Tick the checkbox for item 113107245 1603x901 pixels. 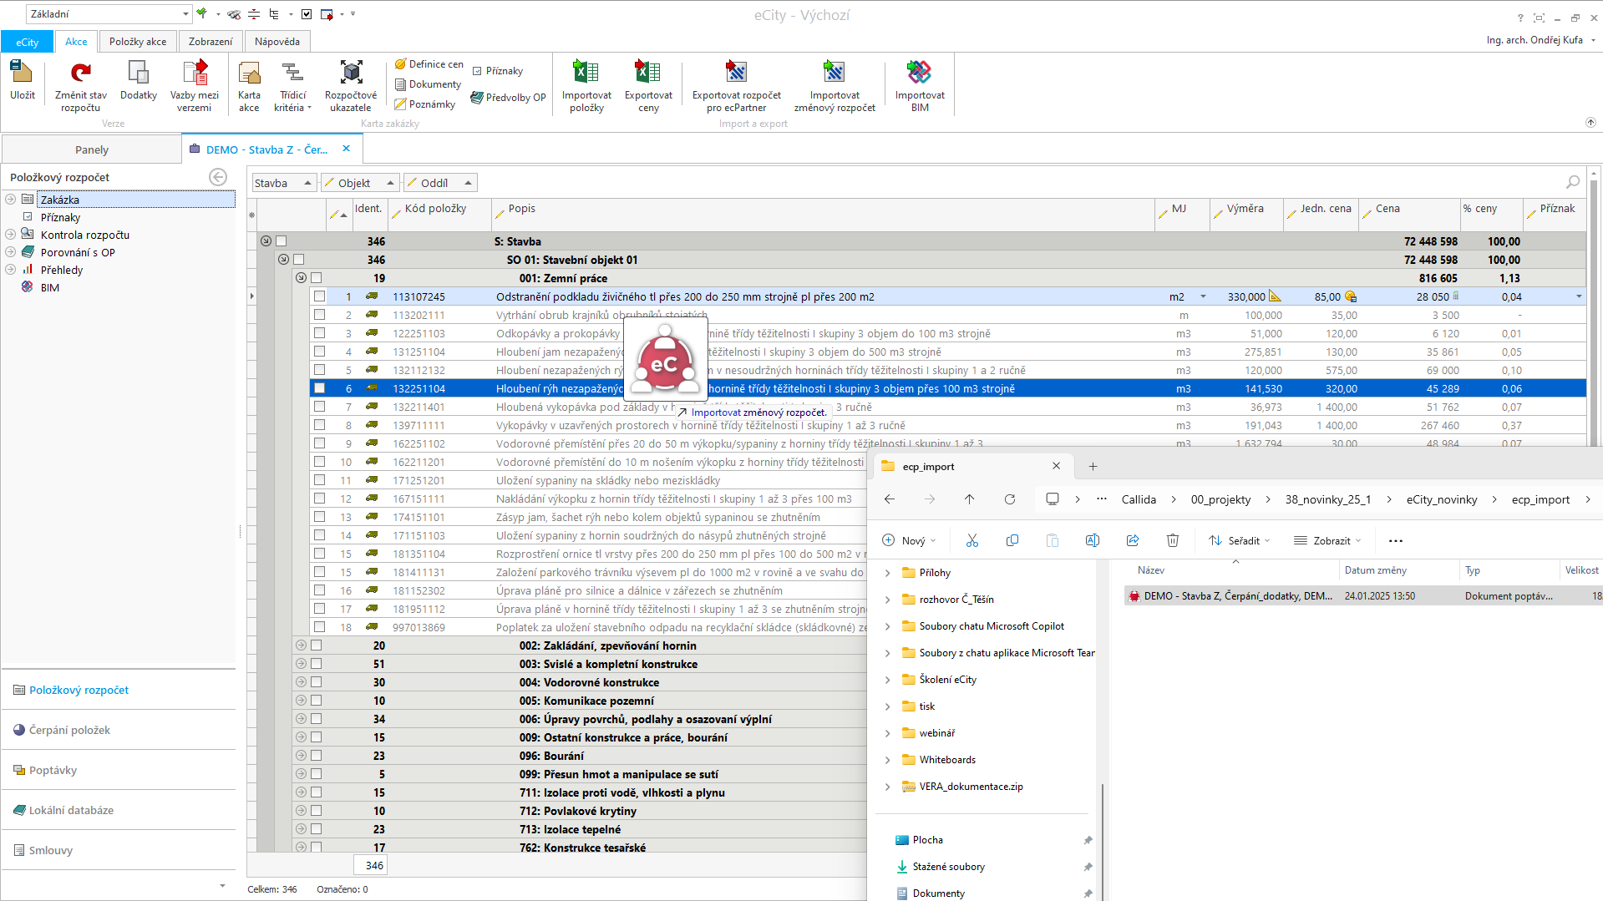[x=319, y=296]
